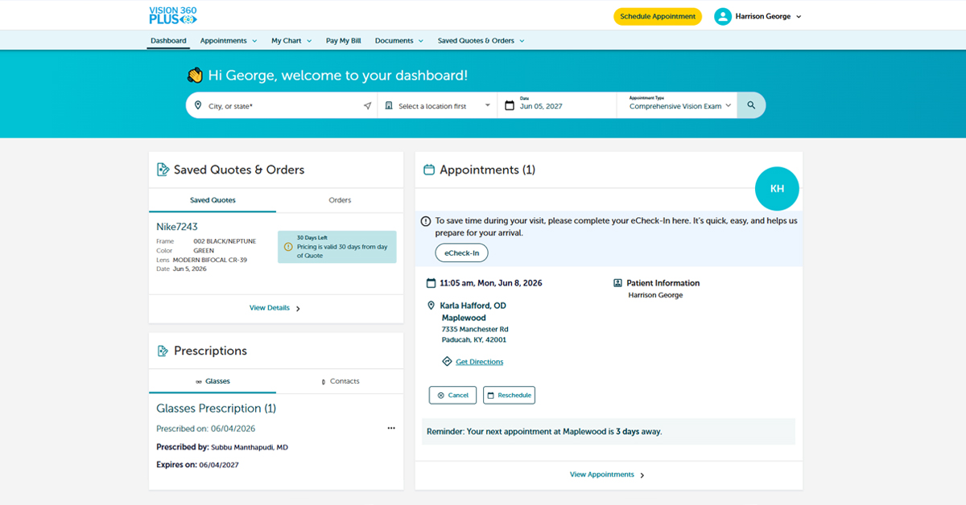Click the Vision 360 Plus logo

[173, 14]
